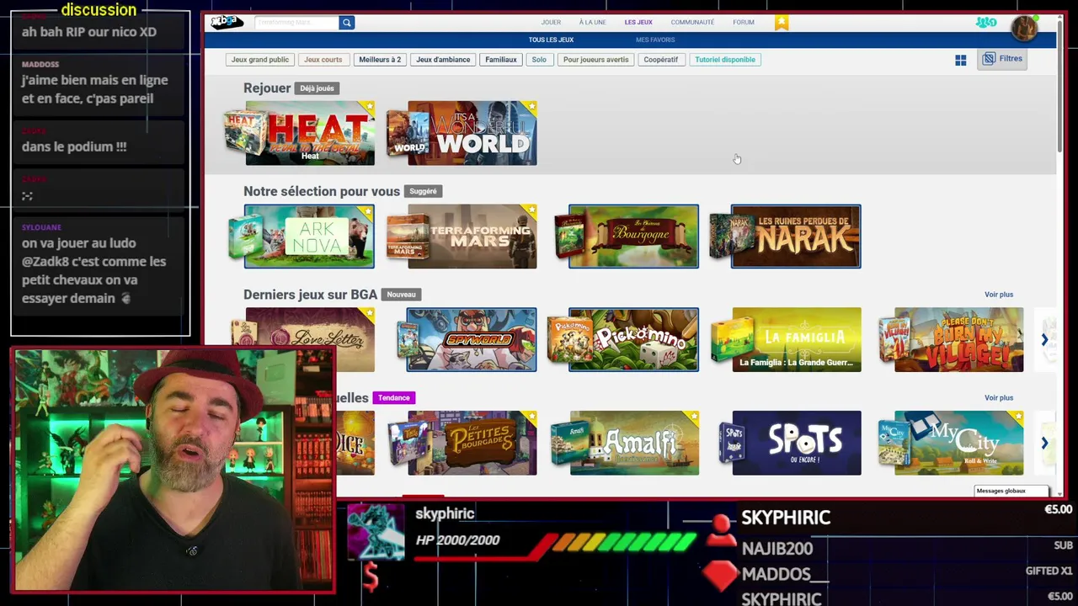
Task: Open the COMMUNAUTÉ menu
Action: tap(692, 23)
